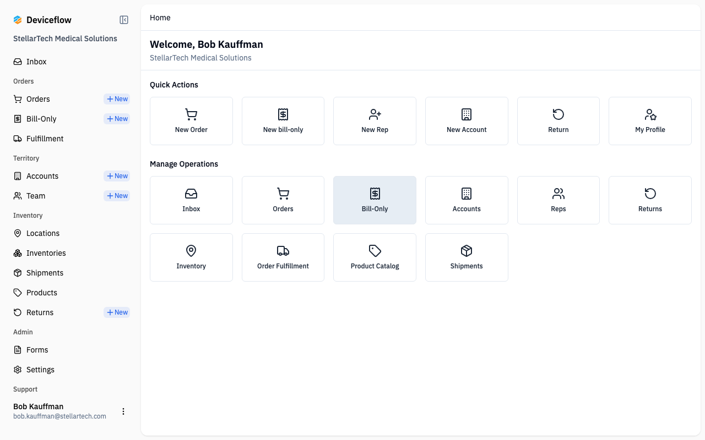Open the Reps card under Manage Operations
This screenshot has width=705, height=440.
click(x=558, y=200)
